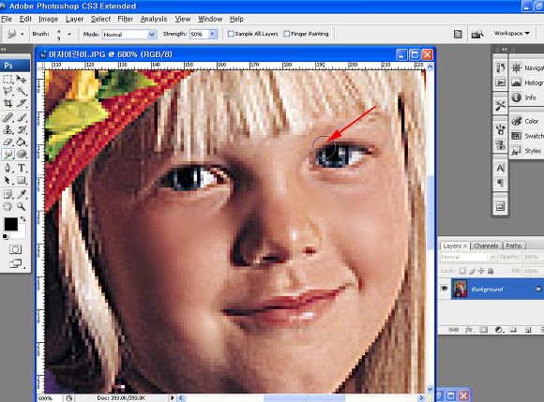Viewport: 544px width, 402px height.
Task: Select the Rectangle shape tool
Action: 22,180
